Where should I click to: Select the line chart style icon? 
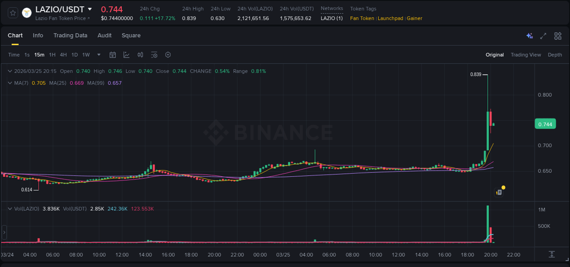pos(125,55)
